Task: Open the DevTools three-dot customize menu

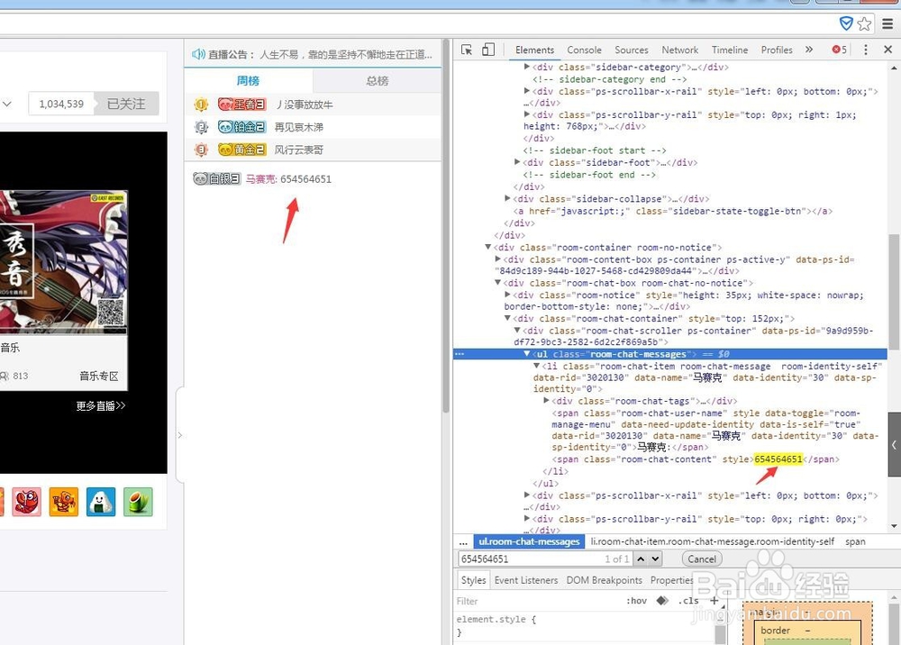Action: click(865, 50)
